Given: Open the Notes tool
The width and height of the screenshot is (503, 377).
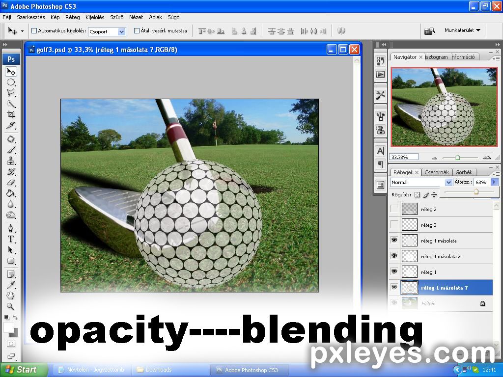Looking at the screenshot, I should (x=11, y=274).
